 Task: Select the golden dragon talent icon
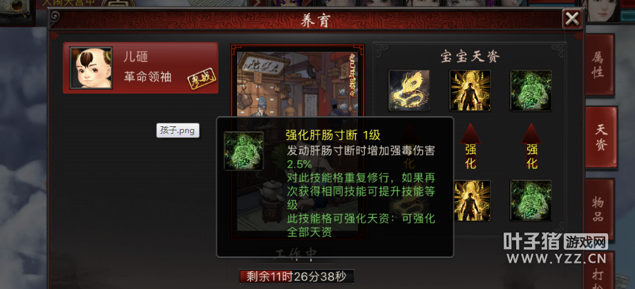click(x=409, y=90)
